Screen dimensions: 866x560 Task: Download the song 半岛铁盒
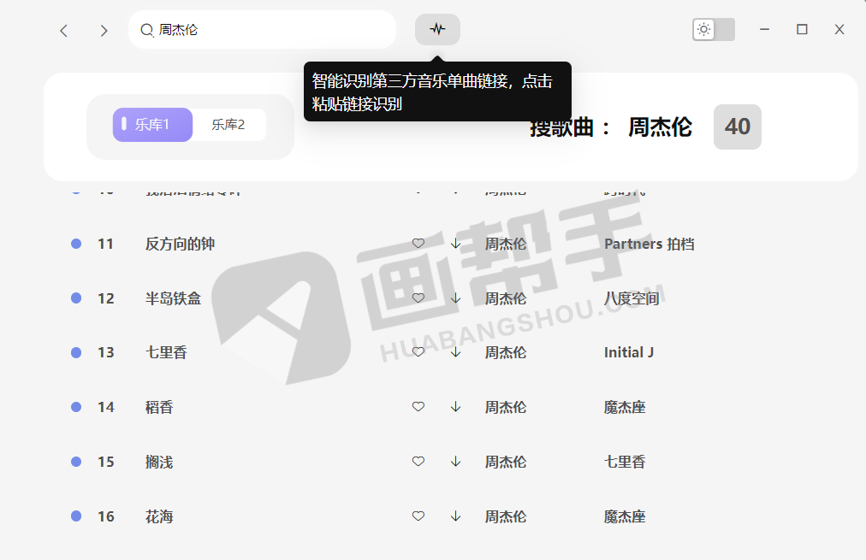pos(455,298)
